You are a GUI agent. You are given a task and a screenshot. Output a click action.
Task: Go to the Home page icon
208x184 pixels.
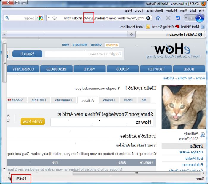[x=158, y=18]
